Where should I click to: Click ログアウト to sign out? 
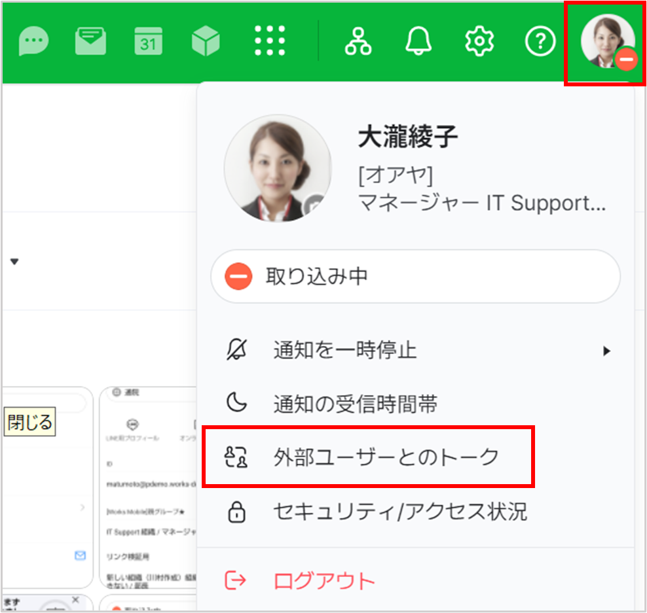pos(324,580)
